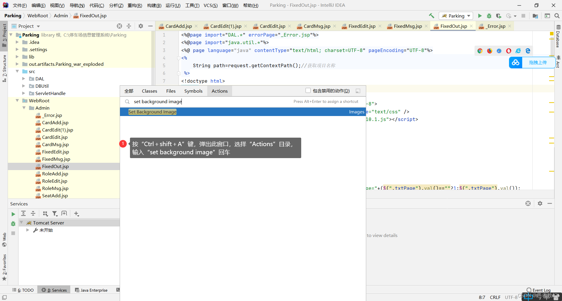Collapse all in Project panel

tap(129, 26)
